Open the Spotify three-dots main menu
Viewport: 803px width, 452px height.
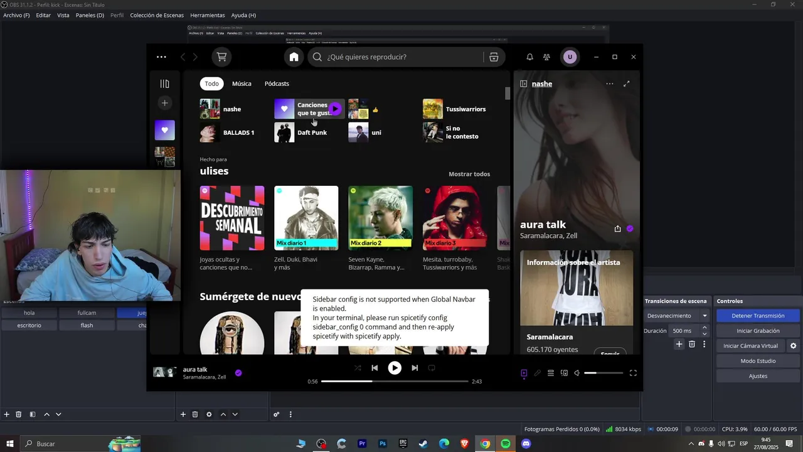click(161, 57)
